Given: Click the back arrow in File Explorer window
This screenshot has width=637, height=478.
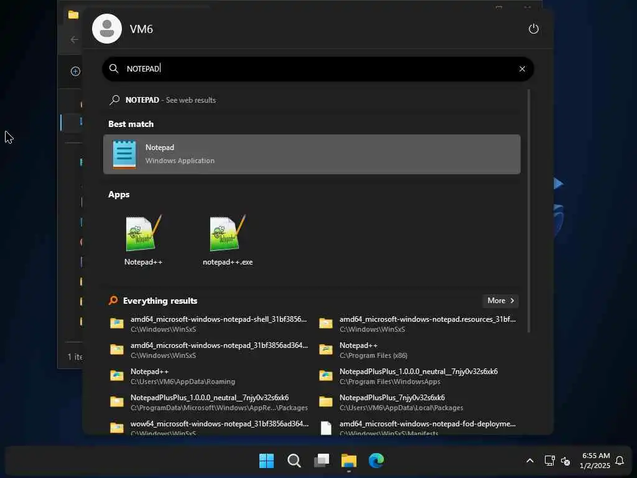Looking at the screenshot, I should click(x=75, y=39).
